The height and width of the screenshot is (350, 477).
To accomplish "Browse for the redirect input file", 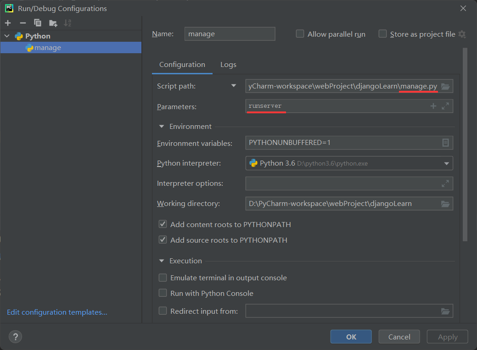I will pyautogui.click(x=445, y=311).
